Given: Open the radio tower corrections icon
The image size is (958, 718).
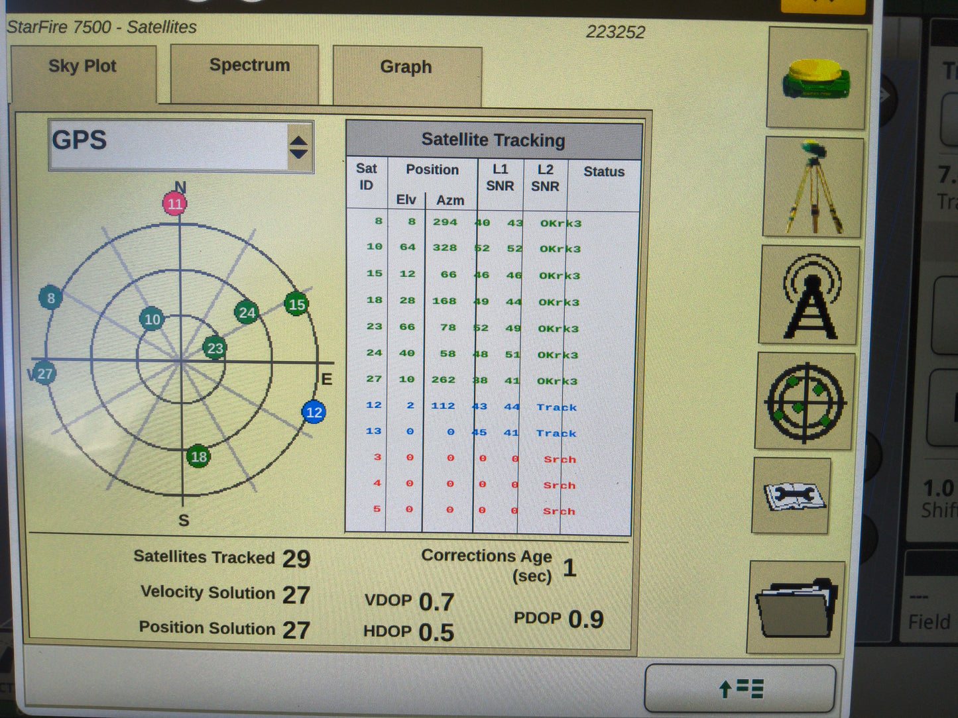Looking at the screenshot, I should (x=810, y=295).
